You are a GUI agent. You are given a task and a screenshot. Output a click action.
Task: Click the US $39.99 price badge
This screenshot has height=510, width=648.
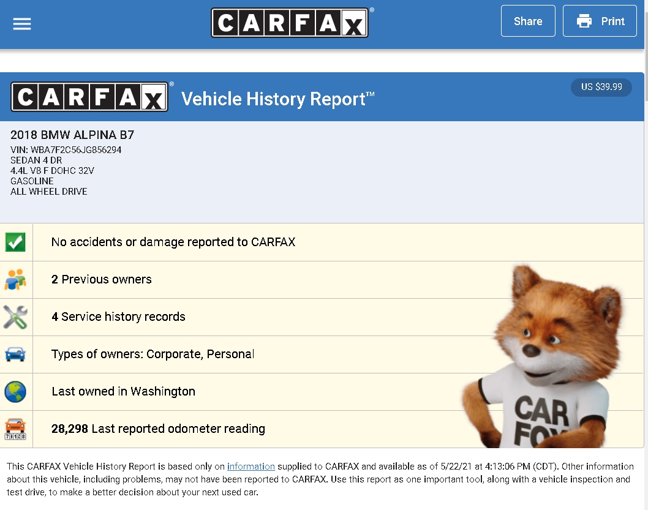tap(601, 87)
